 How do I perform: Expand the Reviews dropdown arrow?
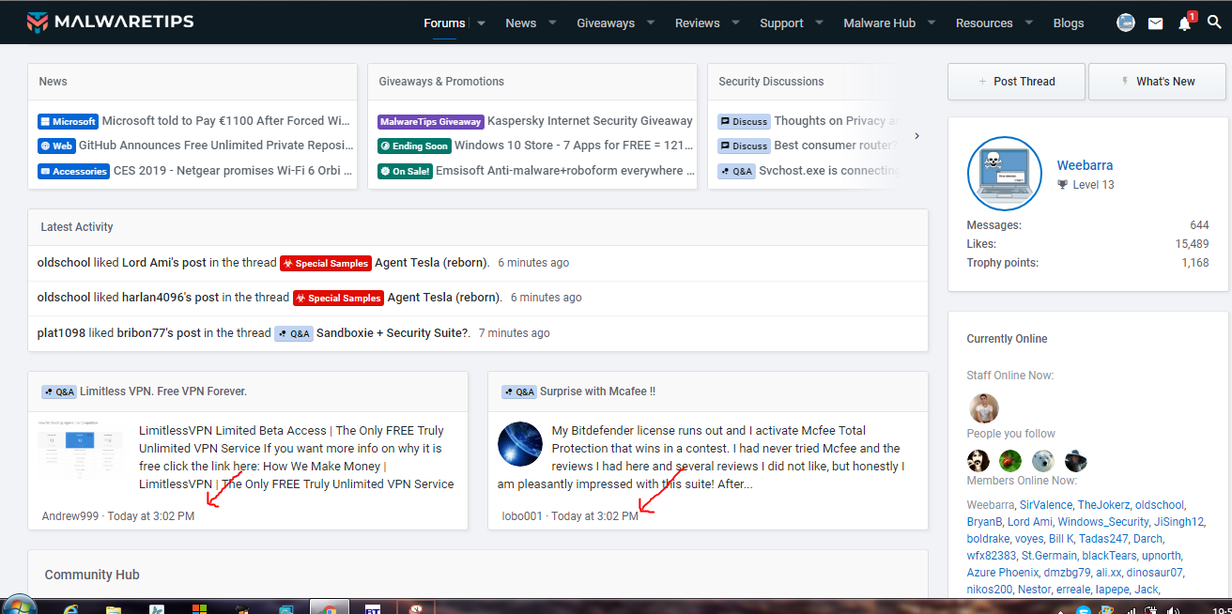click(735, 23)
